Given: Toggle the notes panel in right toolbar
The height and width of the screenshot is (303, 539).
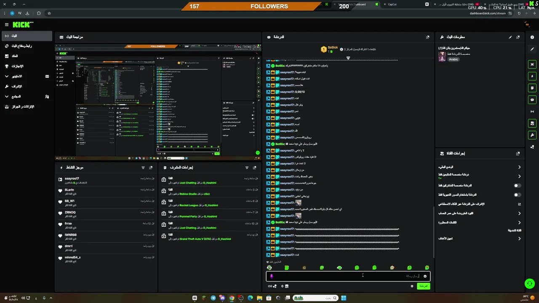Looking at the screenshot, I should (532, 88).
